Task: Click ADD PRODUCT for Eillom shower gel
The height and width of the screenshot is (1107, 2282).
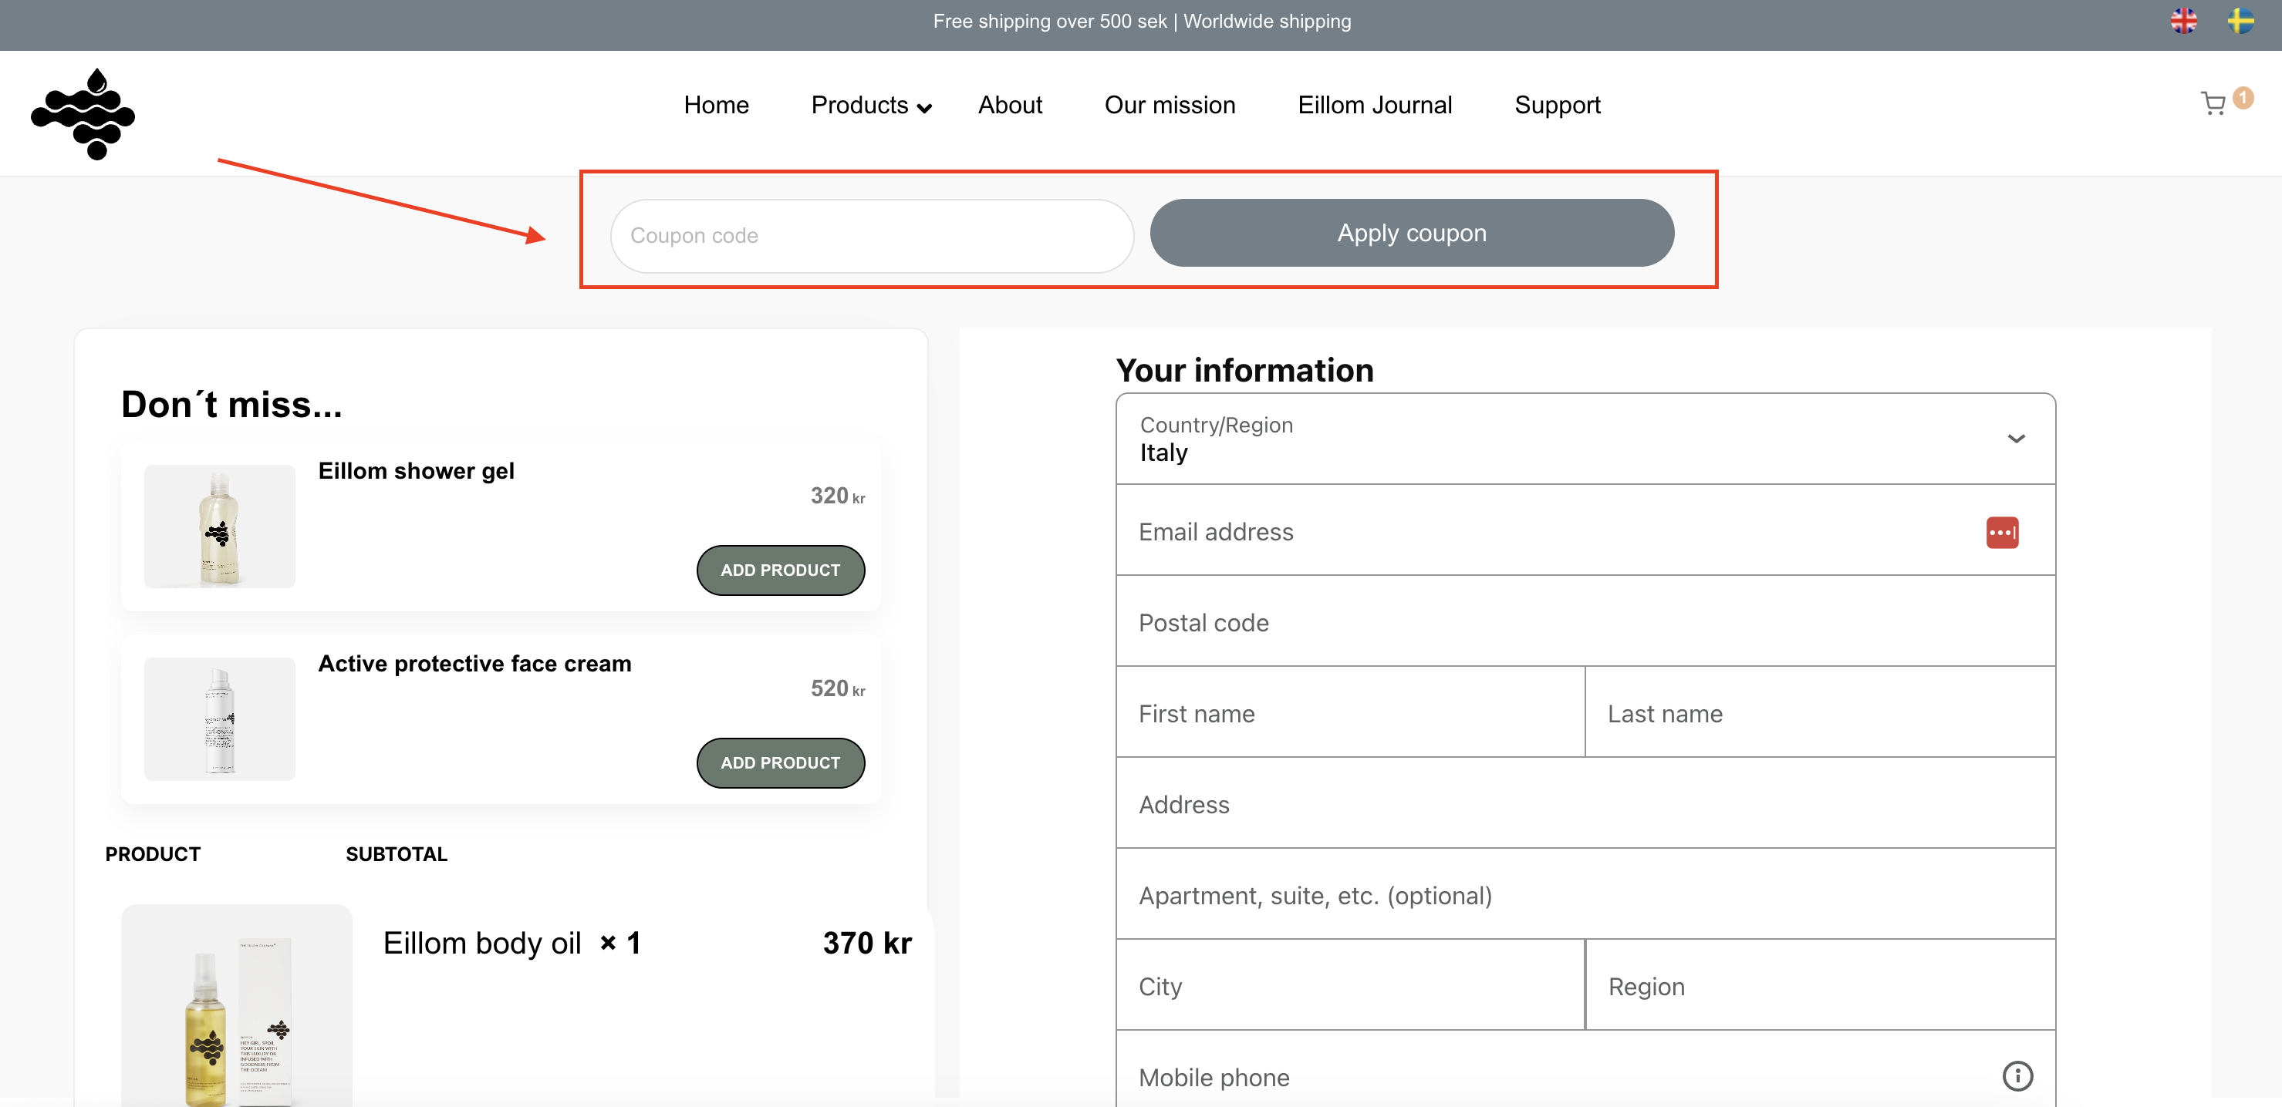Action: click(781, 569)
